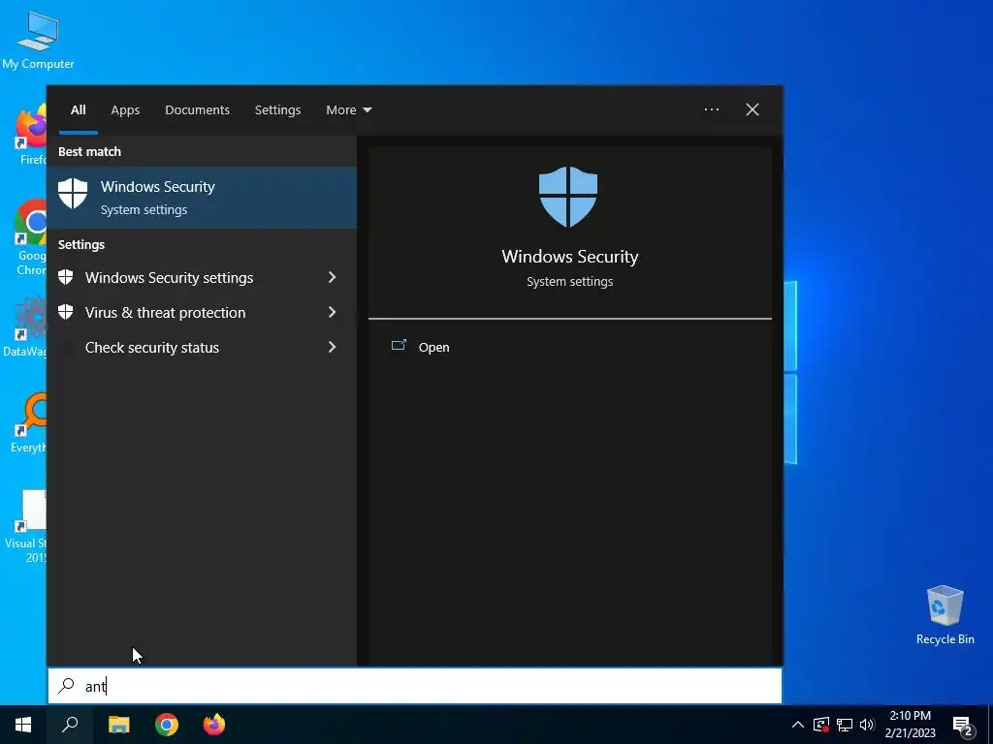Viewport: 993px width, 744px height.
Task: Click the shield icon beside Windows Security settings
Action: [65, 277]
